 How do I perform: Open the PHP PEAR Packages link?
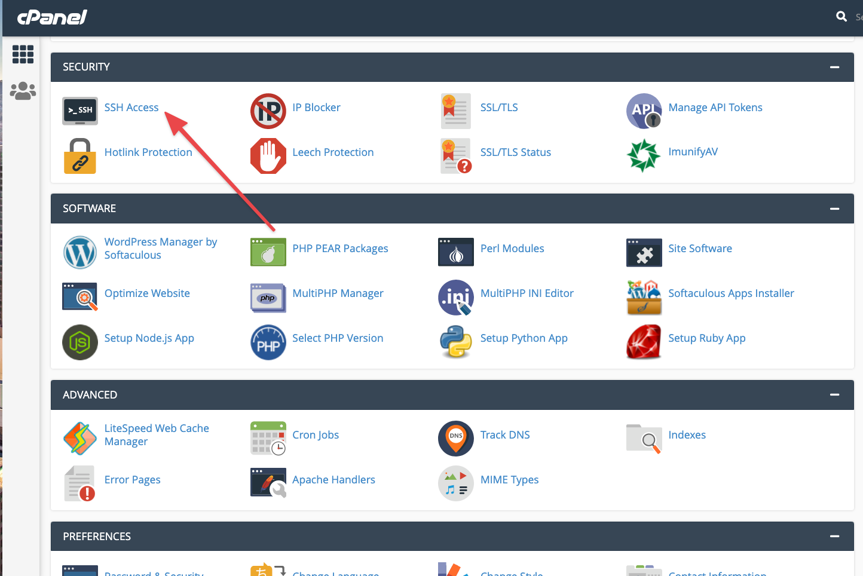click(x=340, y=249)
